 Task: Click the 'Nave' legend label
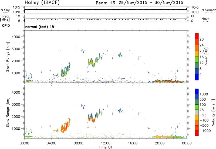pos(205,19)
